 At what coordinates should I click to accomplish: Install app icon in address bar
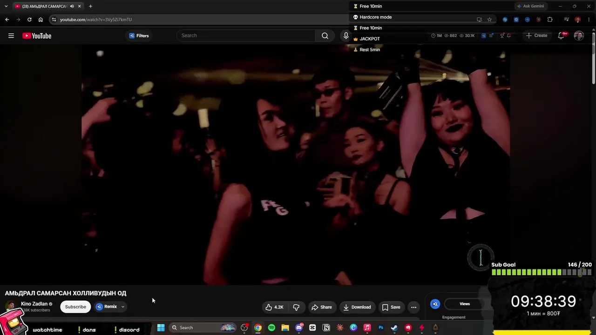click(479, 20)
